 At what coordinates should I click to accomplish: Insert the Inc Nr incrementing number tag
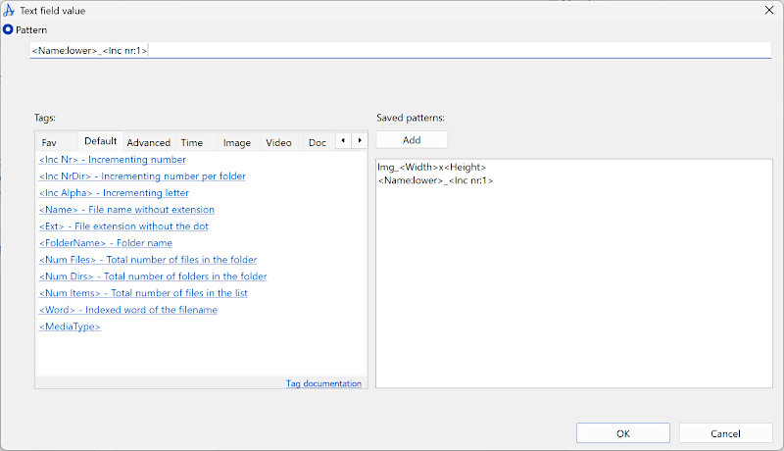[x=112, y=159]
